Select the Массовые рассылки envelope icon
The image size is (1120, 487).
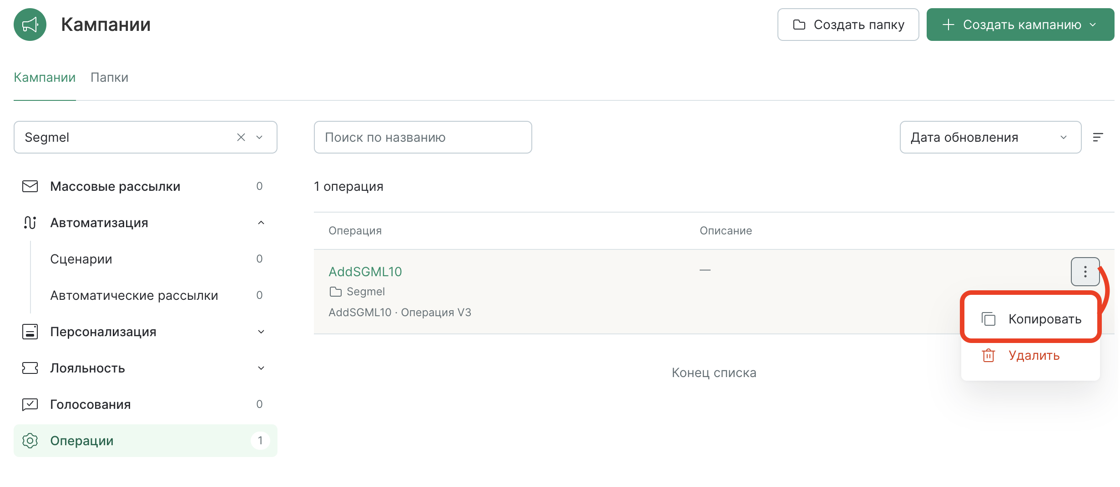coord(30,186)
